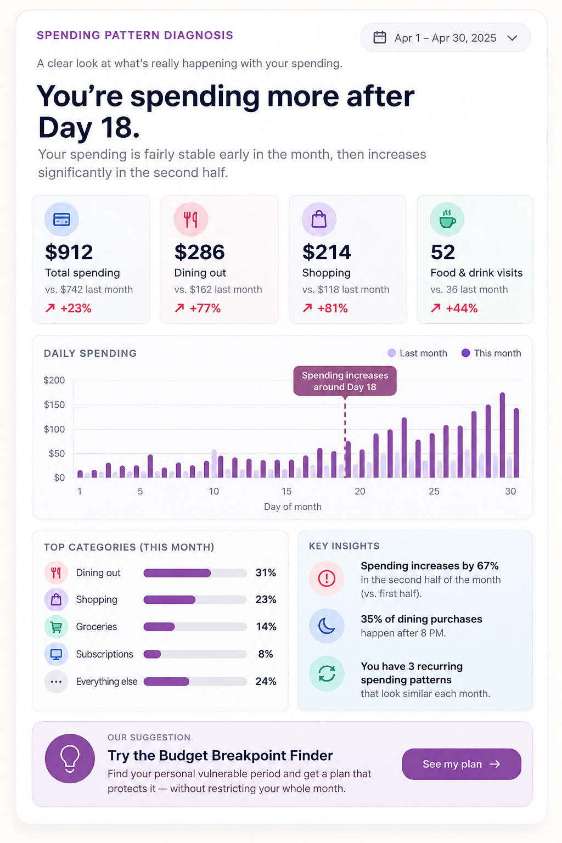Click the calendar icon in date picker
Image resolution: width=562 pixels, height=843 pixels.
(380, 37)
